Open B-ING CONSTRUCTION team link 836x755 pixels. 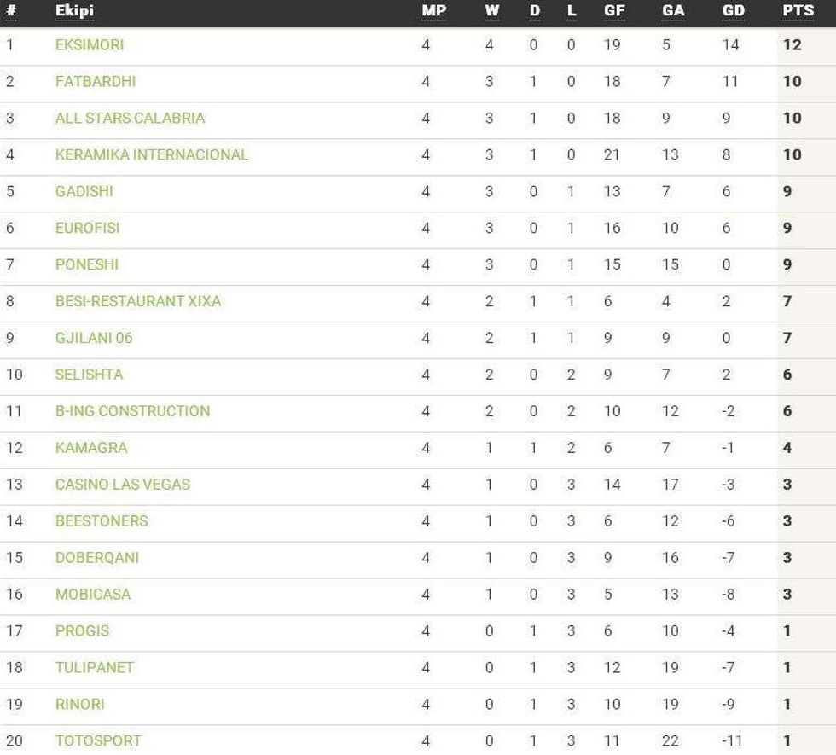pyautogui.click(x=132, y=411)
